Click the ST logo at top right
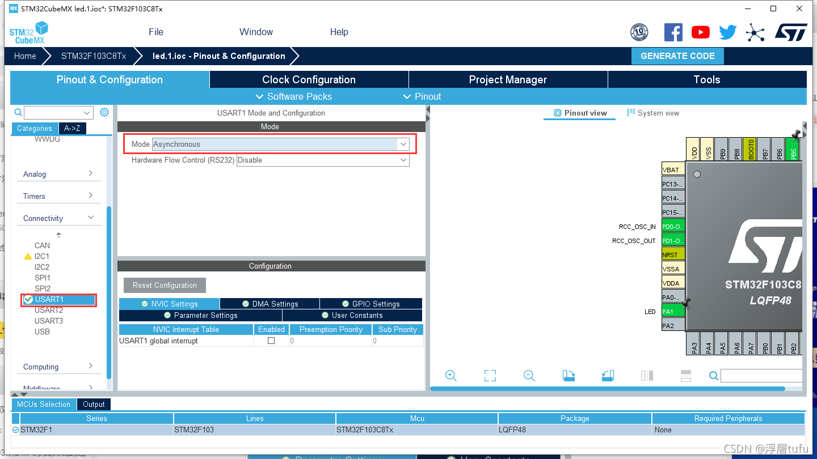The image size is (817, 459). point(791,32)
